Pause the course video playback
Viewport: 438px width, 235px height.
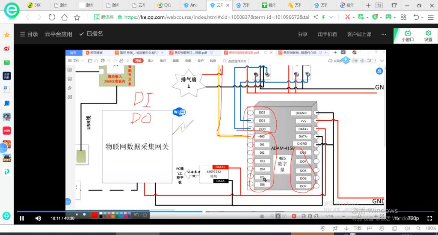tap(22, 218)
